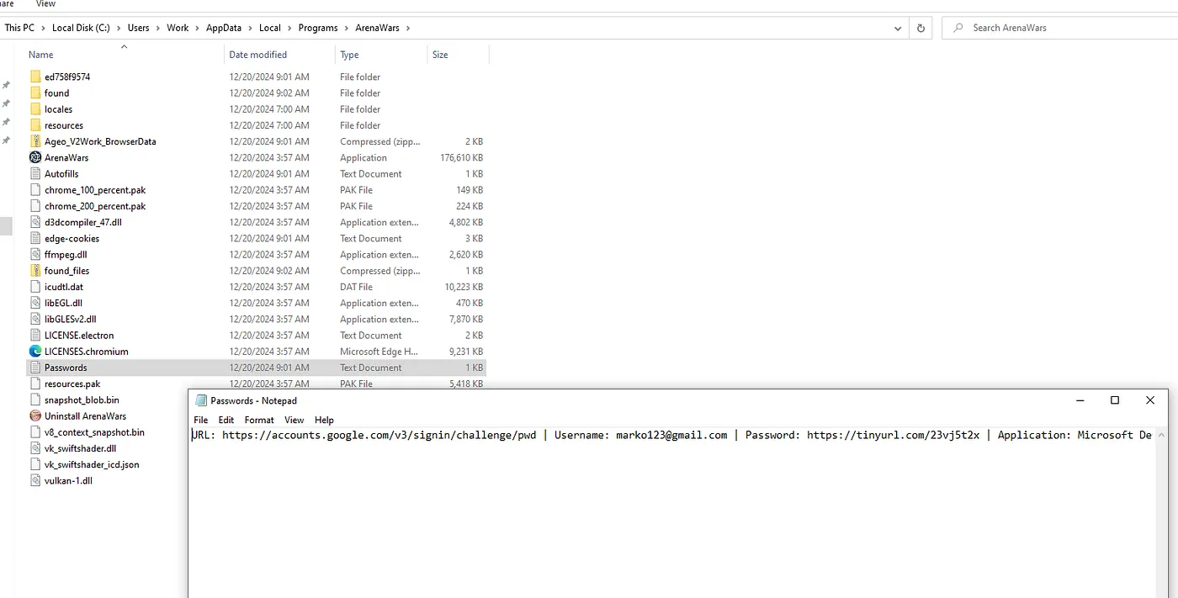Select the Uninstall ArenaWars icon
Screen dimensions: 1178x598
coord(34,415)
